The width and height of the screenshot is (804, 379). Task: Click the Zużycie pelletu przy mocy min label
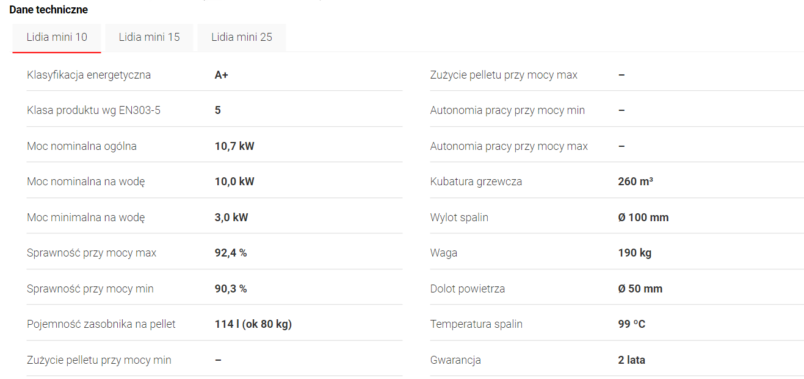(x=99, y=360)
